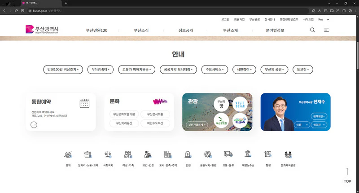Open the 부산의 맛 round badge
359x193 pixels.
pyautogui.click(x=221, y=104)
